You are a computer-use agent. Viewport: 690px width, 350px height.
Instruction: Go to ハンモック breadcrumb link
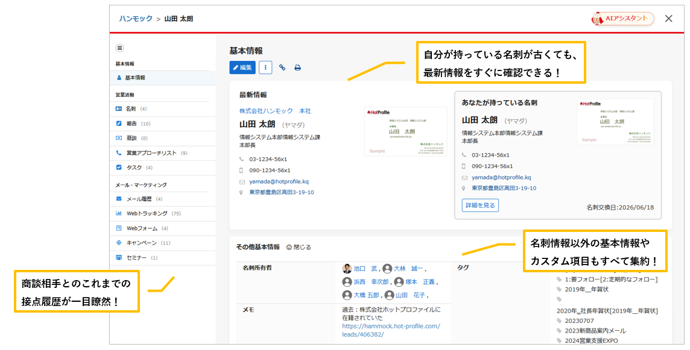click(136, 19)
